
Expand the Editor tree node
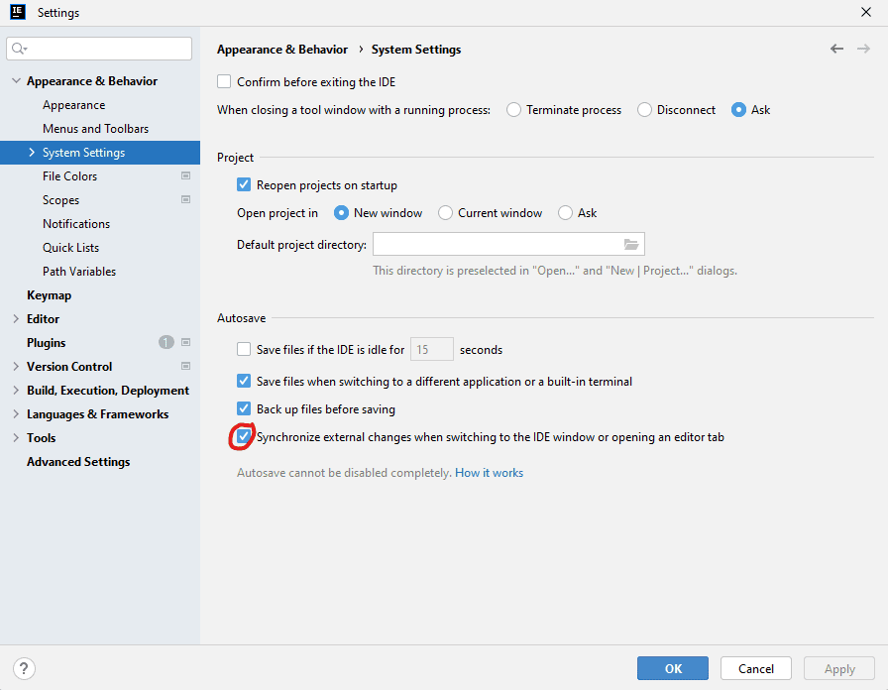pyautogui.click(x=16, y=319)
